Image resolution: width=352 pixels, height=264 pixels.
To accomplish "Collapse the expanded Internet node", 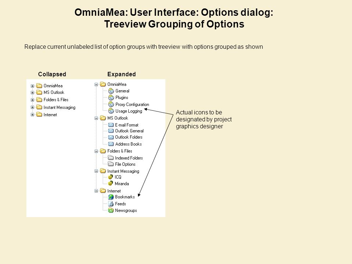I will pyautogui.click(x=96, y=191).
